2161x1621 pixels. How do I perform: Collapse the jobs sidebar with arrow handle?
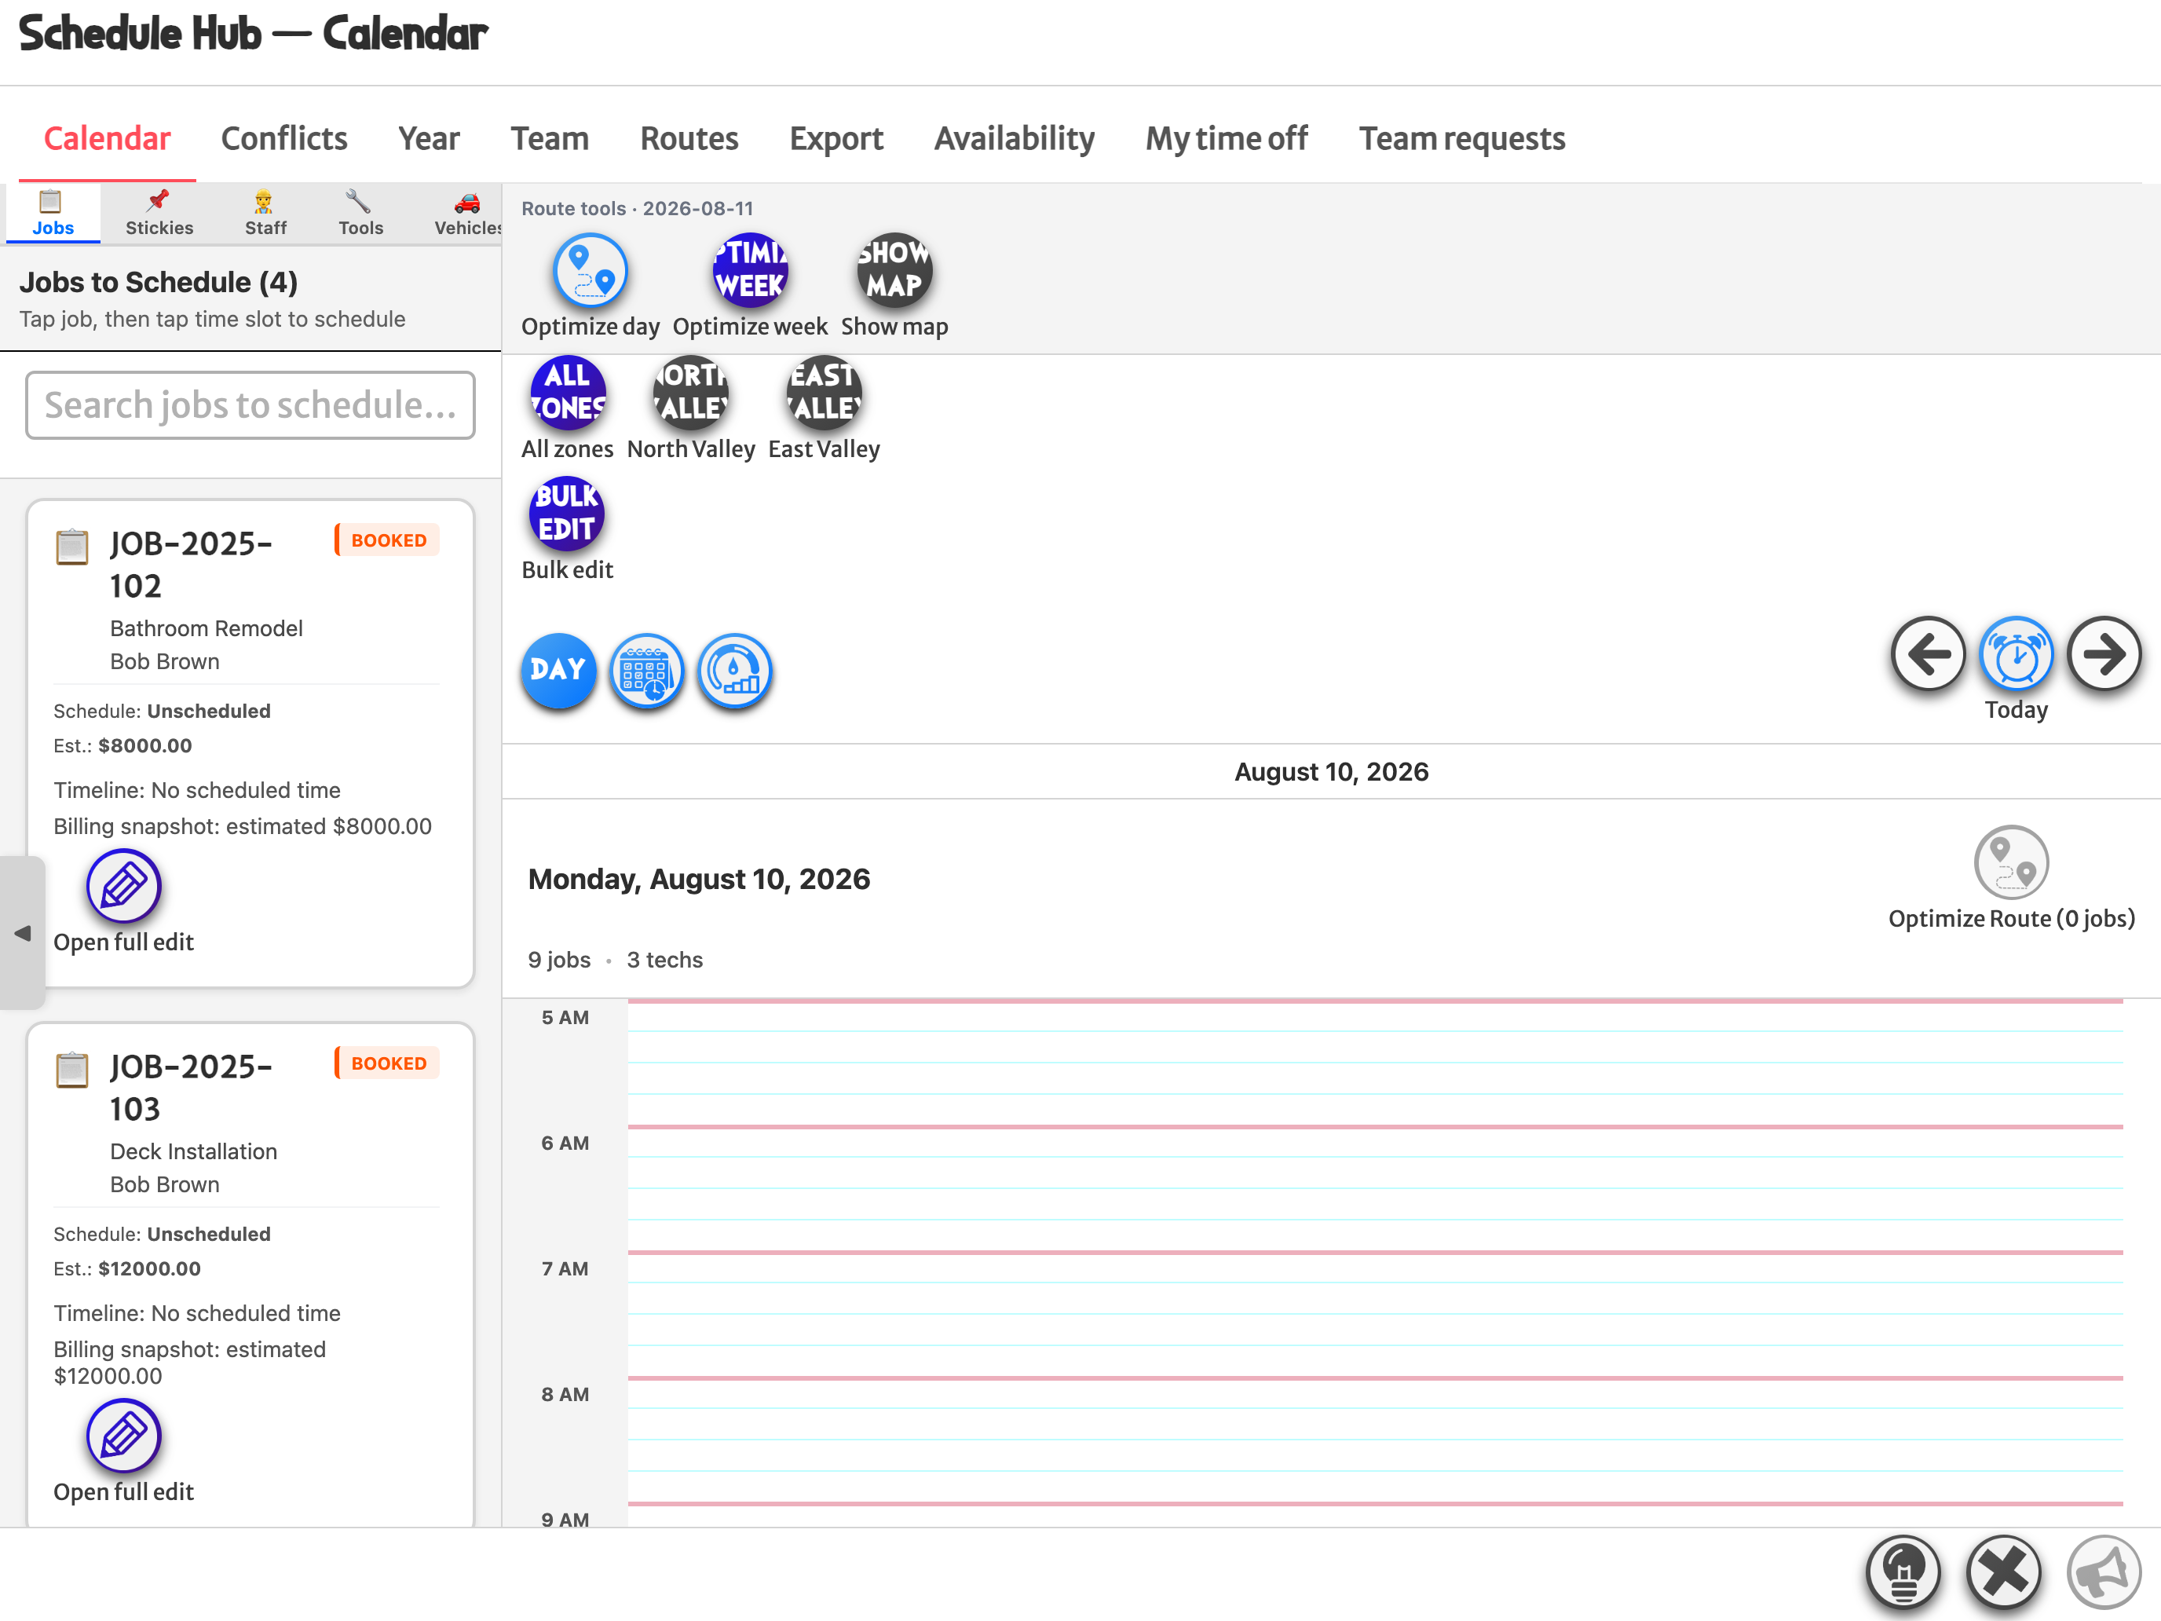[x=23, y=933]
